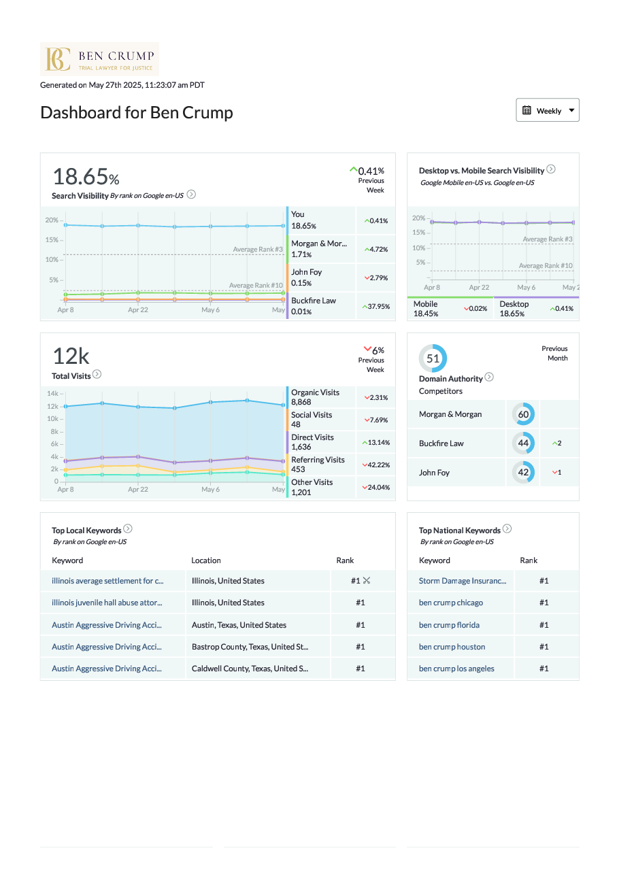619x876 pixels.
Task: Open the Weekly period dropdown
Action: (548, 110)
